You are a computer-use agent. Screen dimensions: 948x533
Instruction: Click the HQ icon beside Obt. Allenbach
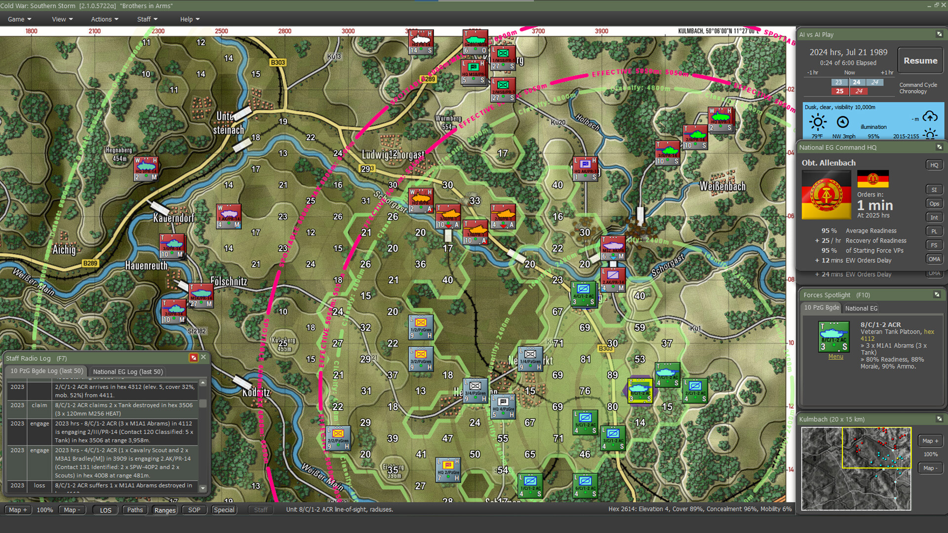[934, 164]
